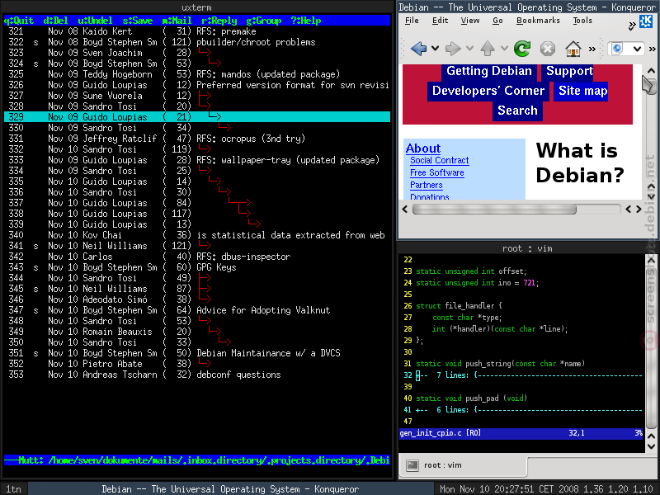Follow the Getting Debian link
Screen dimensions: 660x495
pyautogui.click(x=489, y=71)
